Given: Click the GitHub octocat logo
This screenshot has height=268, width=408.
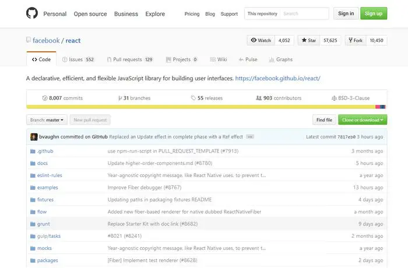Looking at the screenshot, I should pos(32,13).
